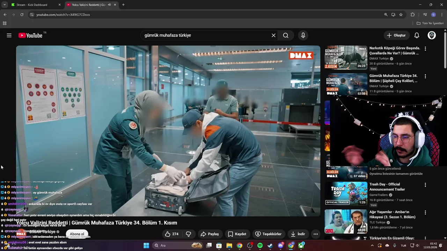Click the main video player

[x=168, y=131]
